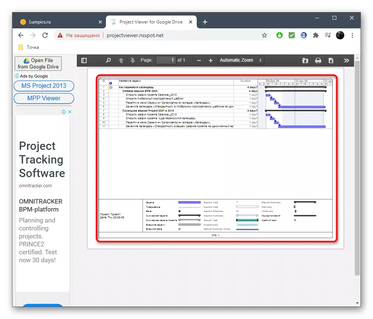Image resolution: width=373 pixels, height=319 pixels.
Task: Open a new browser tab
Action: pyautogui.click(x=205, y=22)
